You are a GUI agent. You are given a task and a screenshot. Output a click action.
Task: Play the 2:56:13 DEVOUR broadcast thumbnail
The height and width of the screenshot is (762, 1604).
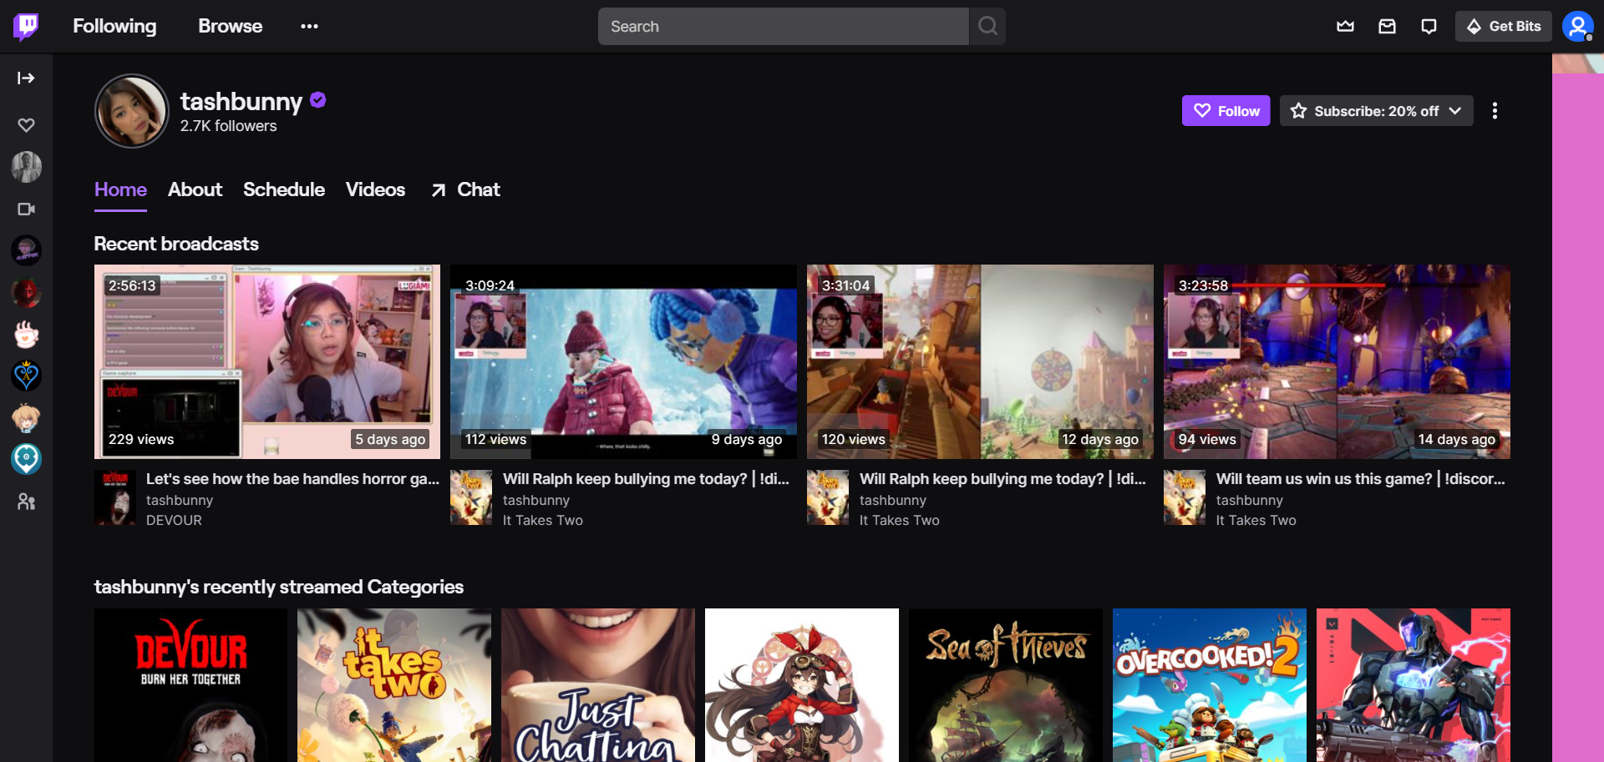[x=267, y=361]
